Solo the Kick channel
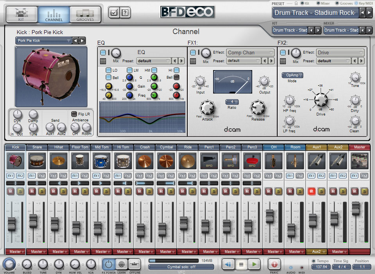375x274 pixels. click(20, 191)
